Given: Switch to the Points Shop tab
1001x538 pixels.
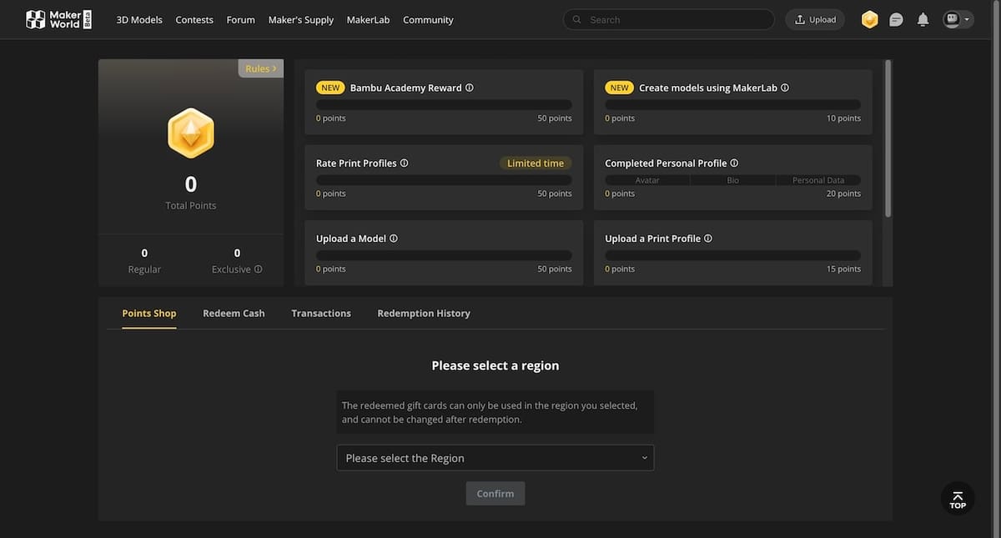Looking at the screenshot, I should click(x=149, y=313).
